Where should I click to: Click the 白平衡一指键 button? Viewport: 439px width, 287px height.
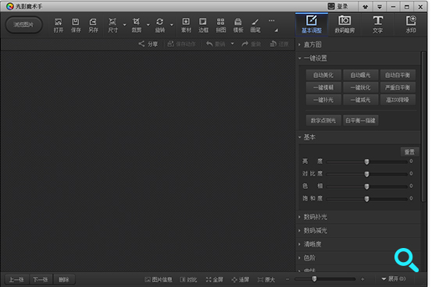361,120
